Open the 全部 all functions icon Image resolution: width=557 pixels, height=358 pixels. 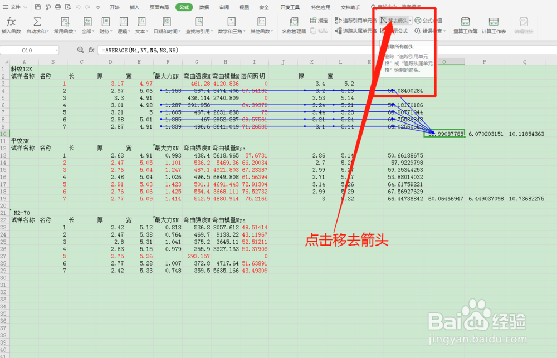[x=87, y=22]
